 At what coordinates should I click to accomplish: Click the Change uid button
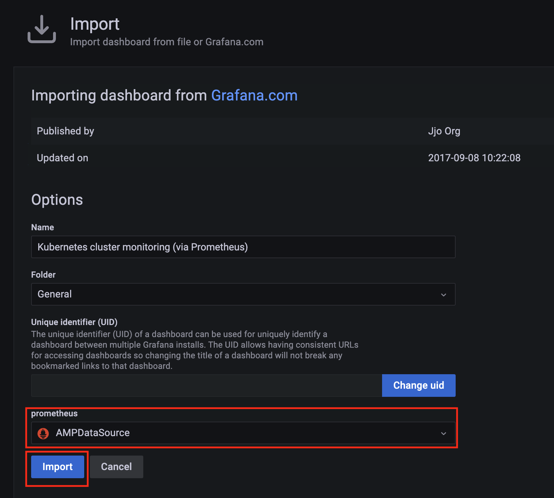click(419, 385)
